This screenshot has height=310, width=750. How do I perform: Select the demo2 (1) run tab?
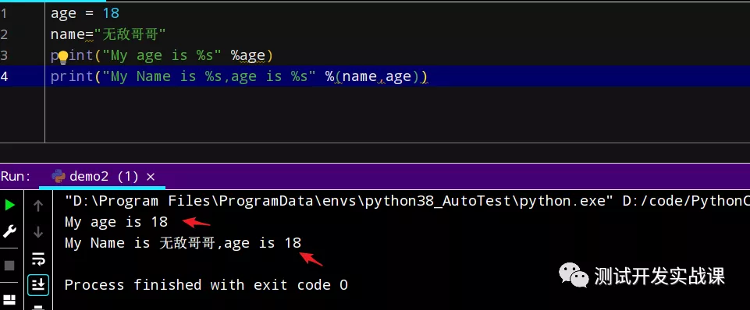[x=103, y=177]
